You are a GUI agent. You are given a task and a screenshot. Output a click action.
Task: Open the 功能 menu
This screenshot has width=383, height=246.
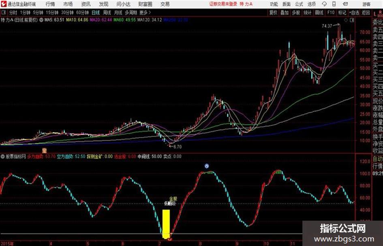pos(274,4)
